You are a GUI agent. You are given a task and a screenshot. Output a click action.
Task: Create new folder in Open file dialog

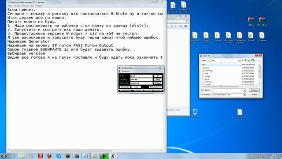[249, 61]
